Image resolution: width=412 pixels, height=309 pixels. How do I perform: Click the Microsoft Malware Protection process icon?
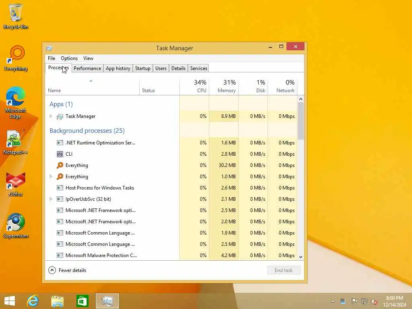[x=60, y=255]
